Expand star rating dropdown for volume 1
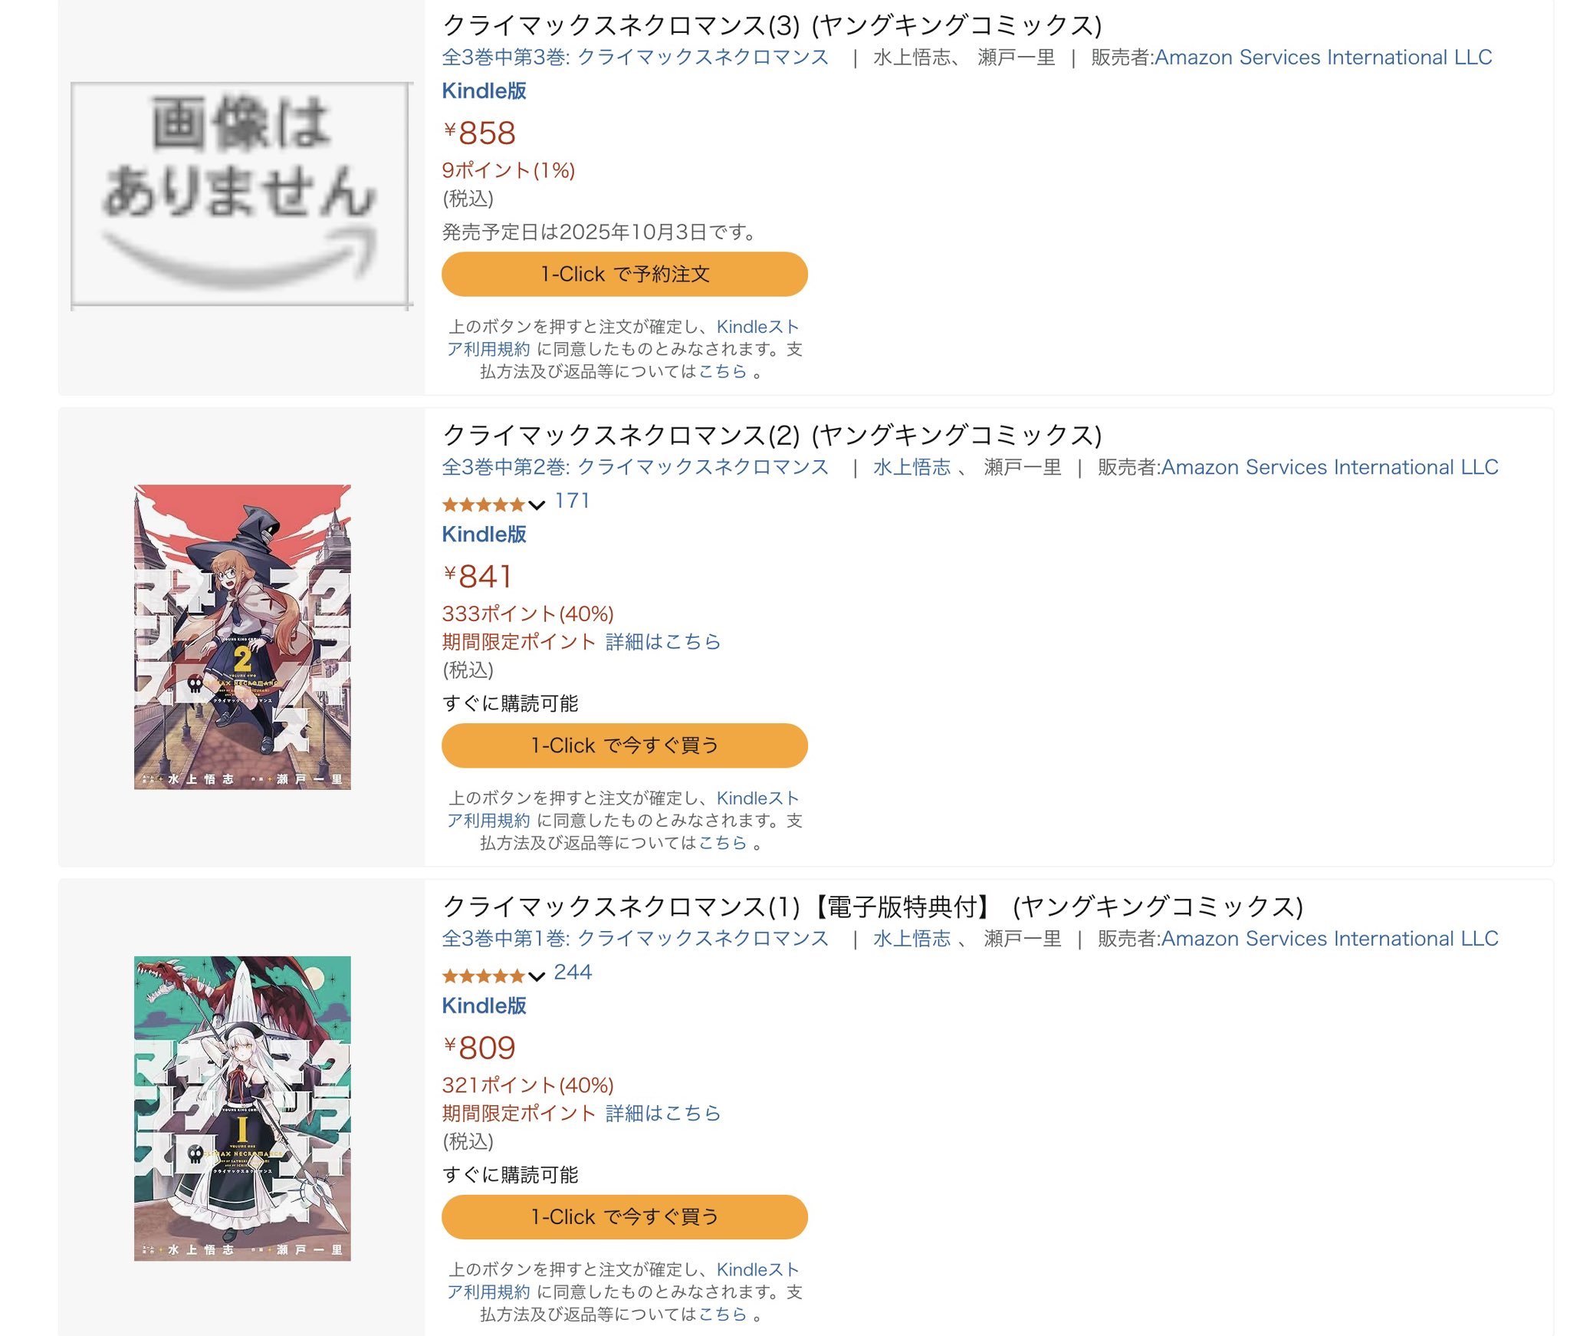 (537, 976)
